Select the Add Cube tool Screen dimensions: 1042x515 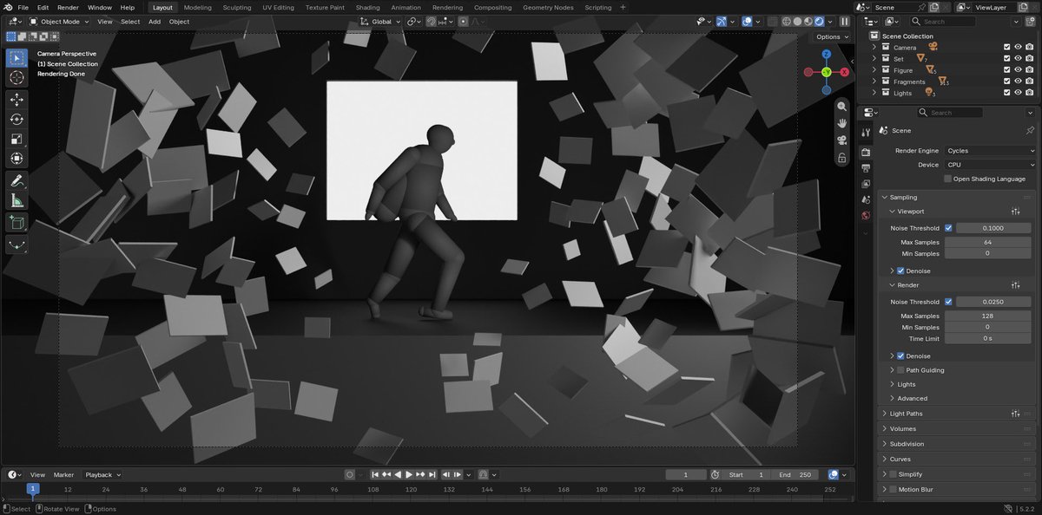tap(16, 223)
